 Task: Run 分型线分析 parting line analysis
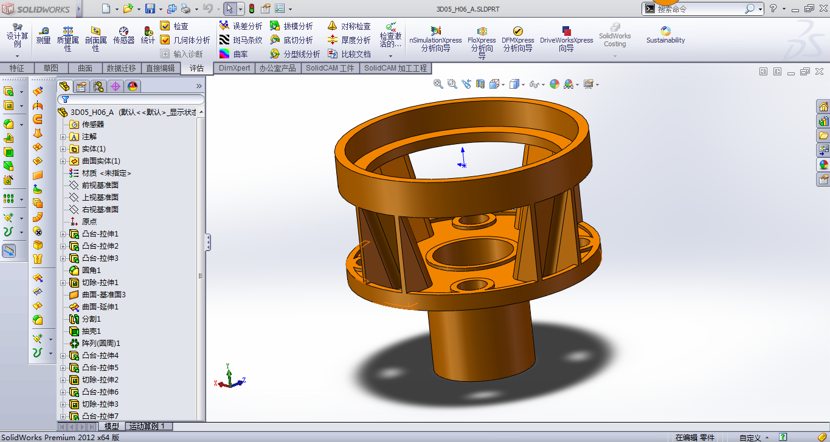click(295, 54)
